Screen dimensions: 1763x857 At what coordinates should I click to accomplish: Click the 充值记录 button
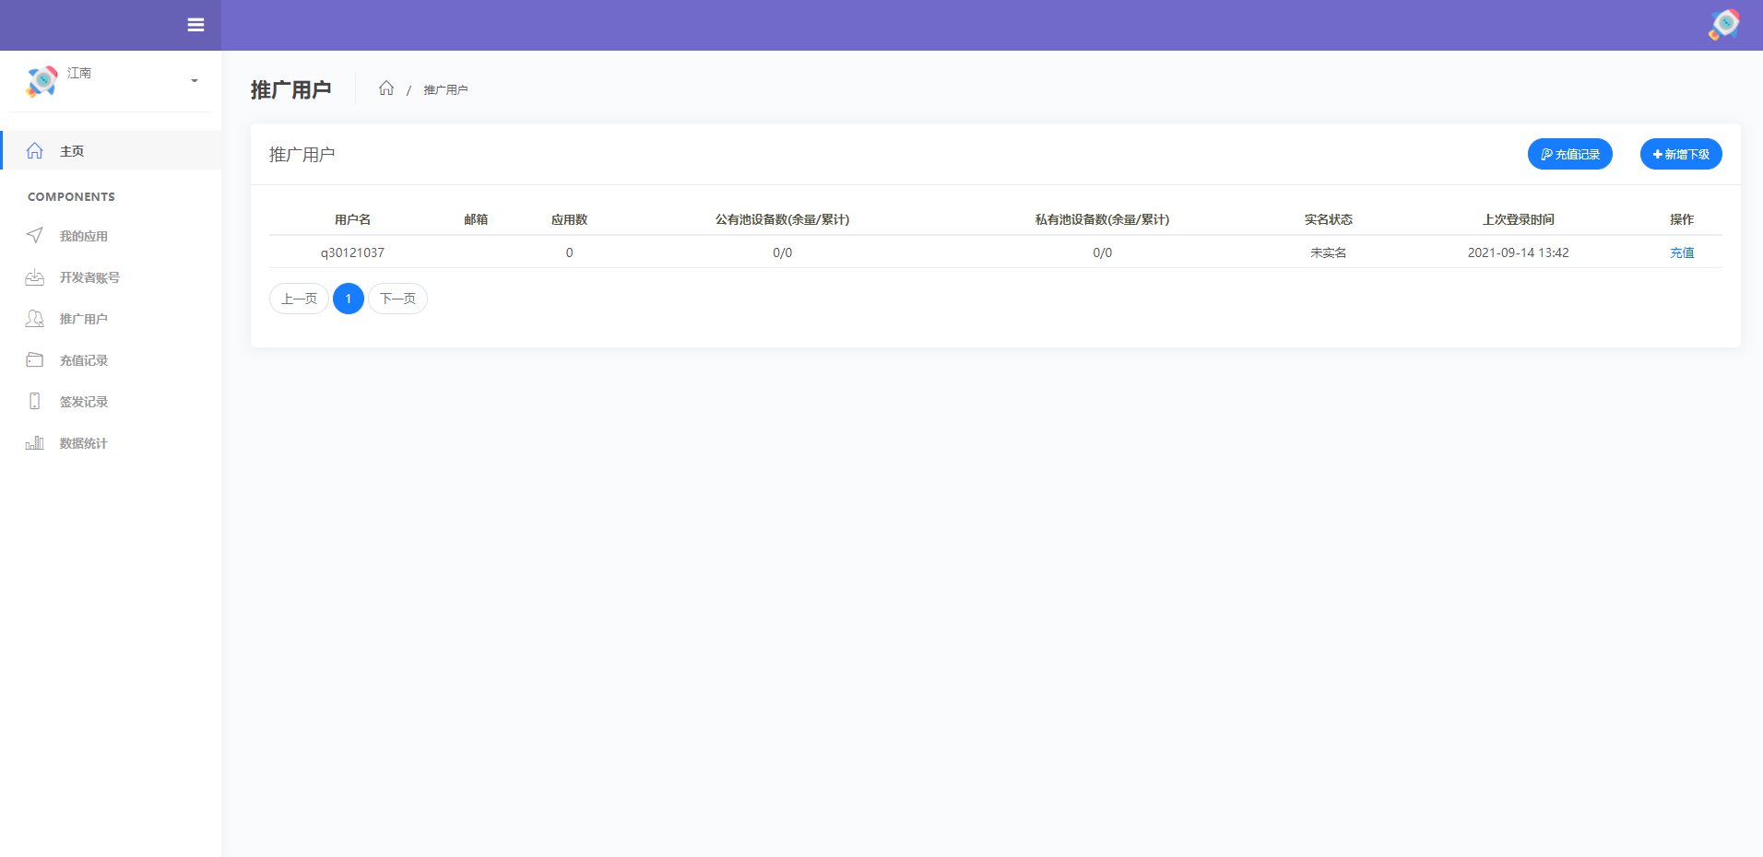click(x=1569, y=154)
